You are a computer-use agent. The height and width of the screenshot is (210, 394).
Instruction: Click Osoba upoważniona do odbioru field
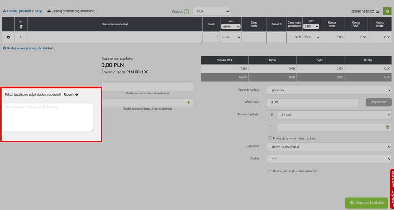(x=147, y=87)
